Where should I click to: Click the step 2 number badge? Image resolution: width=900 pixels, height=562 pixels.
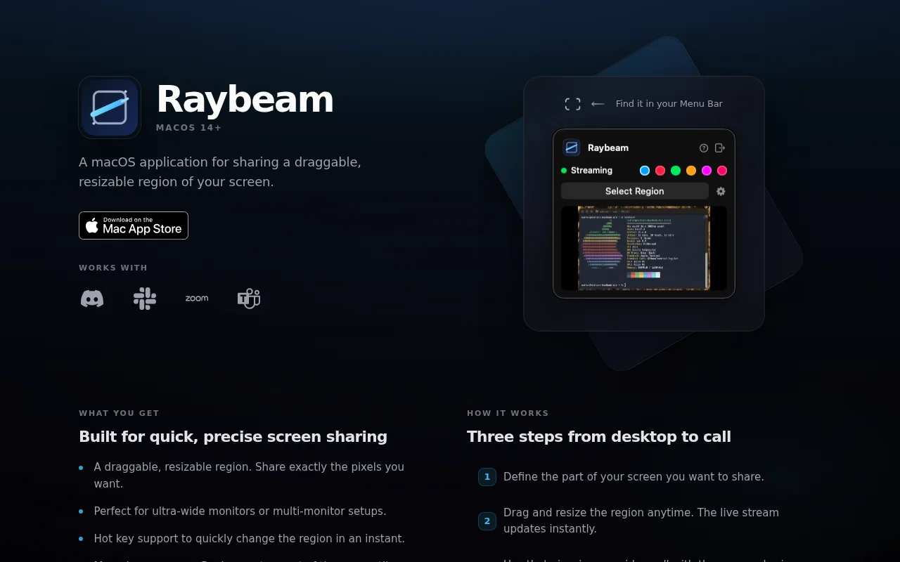point(487,521)
